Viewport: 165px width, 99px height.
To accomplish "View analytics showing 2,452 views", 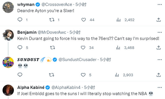I will click(125, 20).
